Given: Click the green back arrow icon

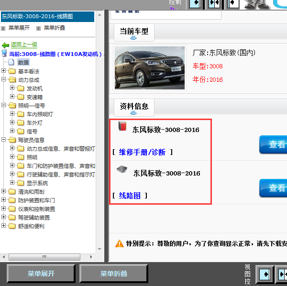Looking at the screenshot, I should (5, 45).
